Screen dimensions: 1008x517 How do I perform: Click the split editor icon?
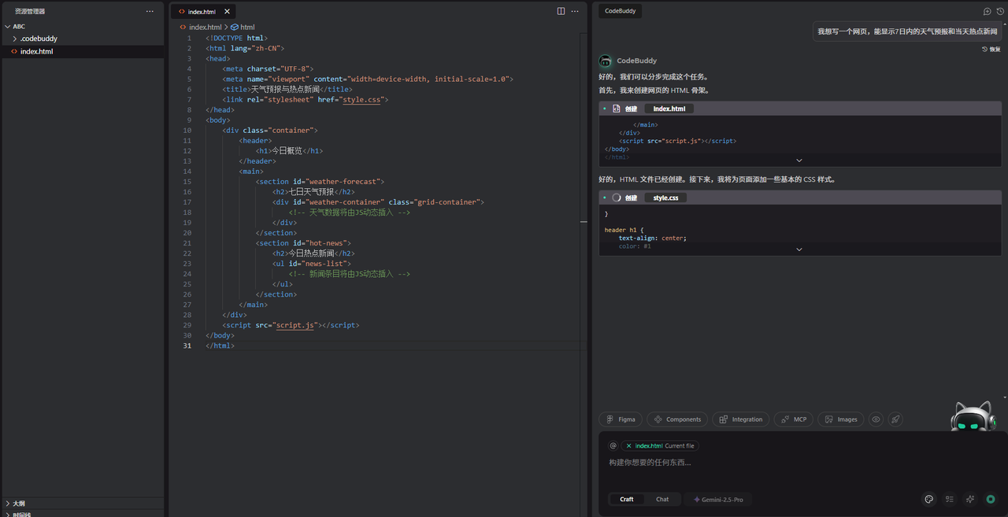pos(561,11)
